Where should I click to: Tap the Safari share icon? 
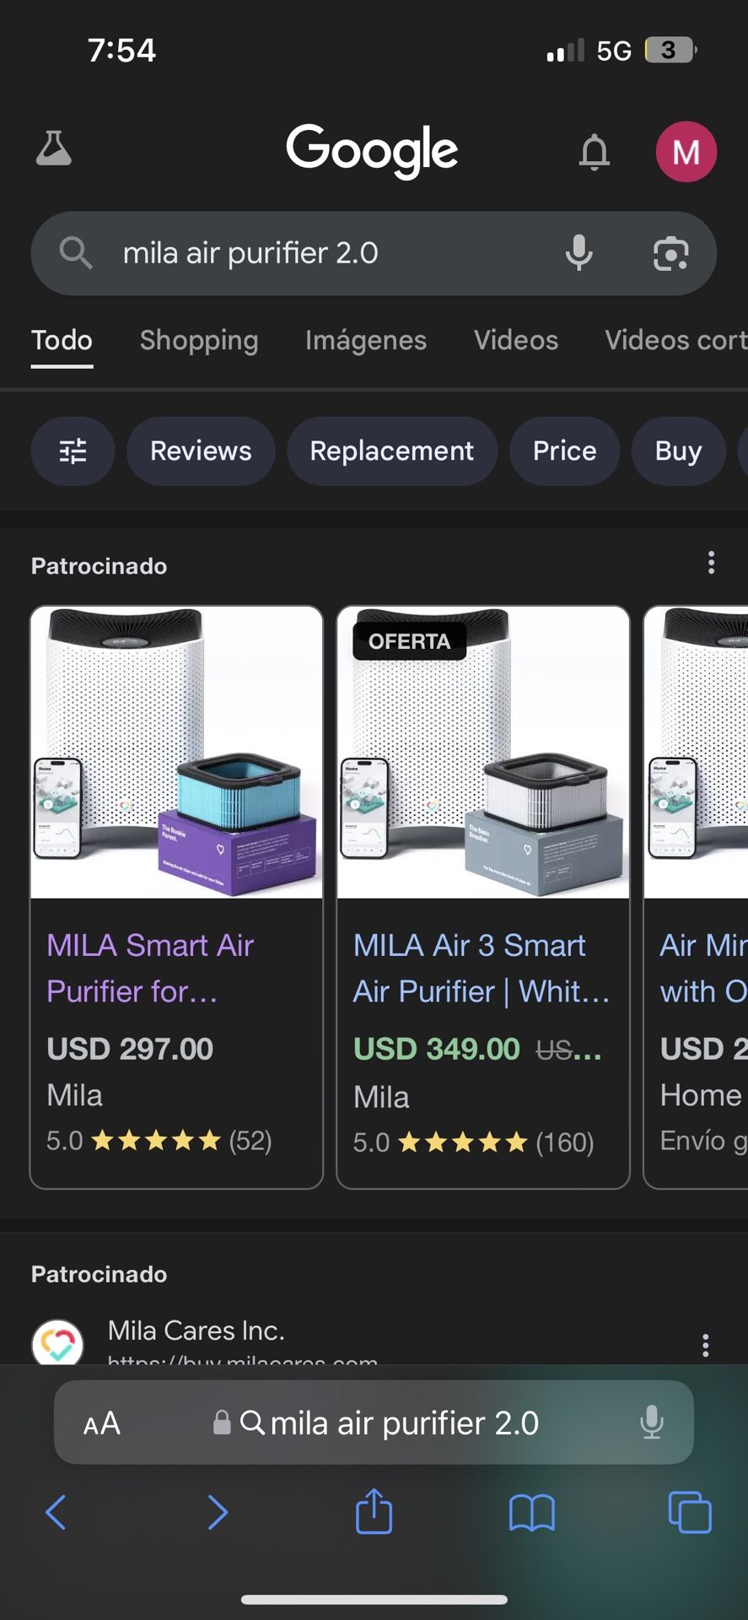pyautogui.click(x=374, y=1511)
